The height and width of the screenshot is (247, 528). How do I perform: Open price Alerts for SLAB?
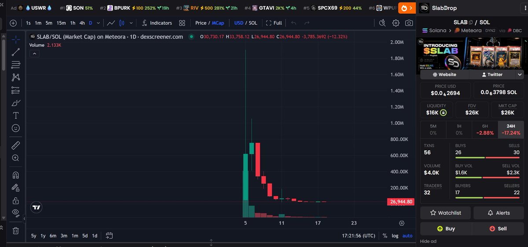coord(499,213)
